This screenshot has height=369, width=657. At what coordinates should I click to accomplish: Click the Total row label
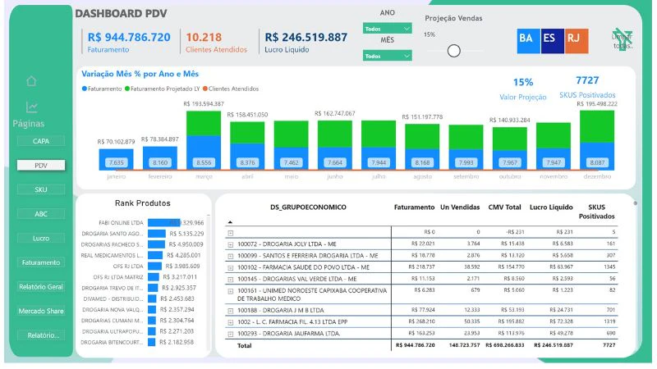244,345
